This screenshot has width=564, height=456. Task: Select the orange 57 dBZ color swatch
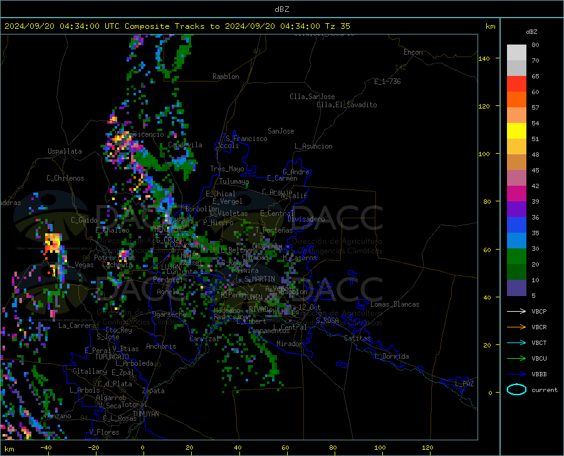pyautogui.click(x=516, y=100)
